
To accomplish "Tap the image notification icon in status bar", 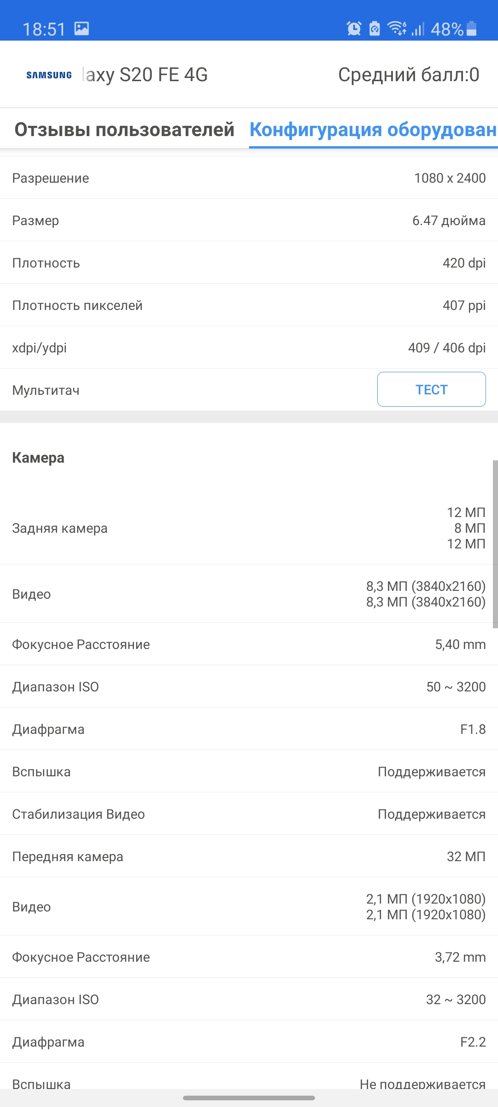I will click(82, 29).
